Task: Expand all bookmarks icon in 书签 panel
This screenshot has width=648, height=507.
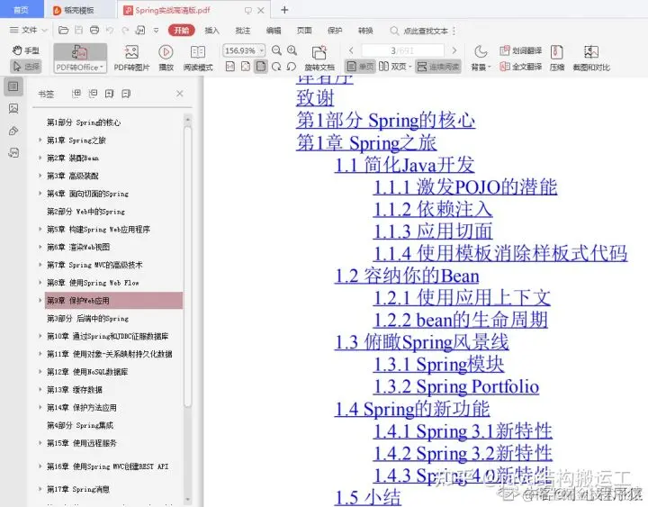Action: [x=76, y=94]
